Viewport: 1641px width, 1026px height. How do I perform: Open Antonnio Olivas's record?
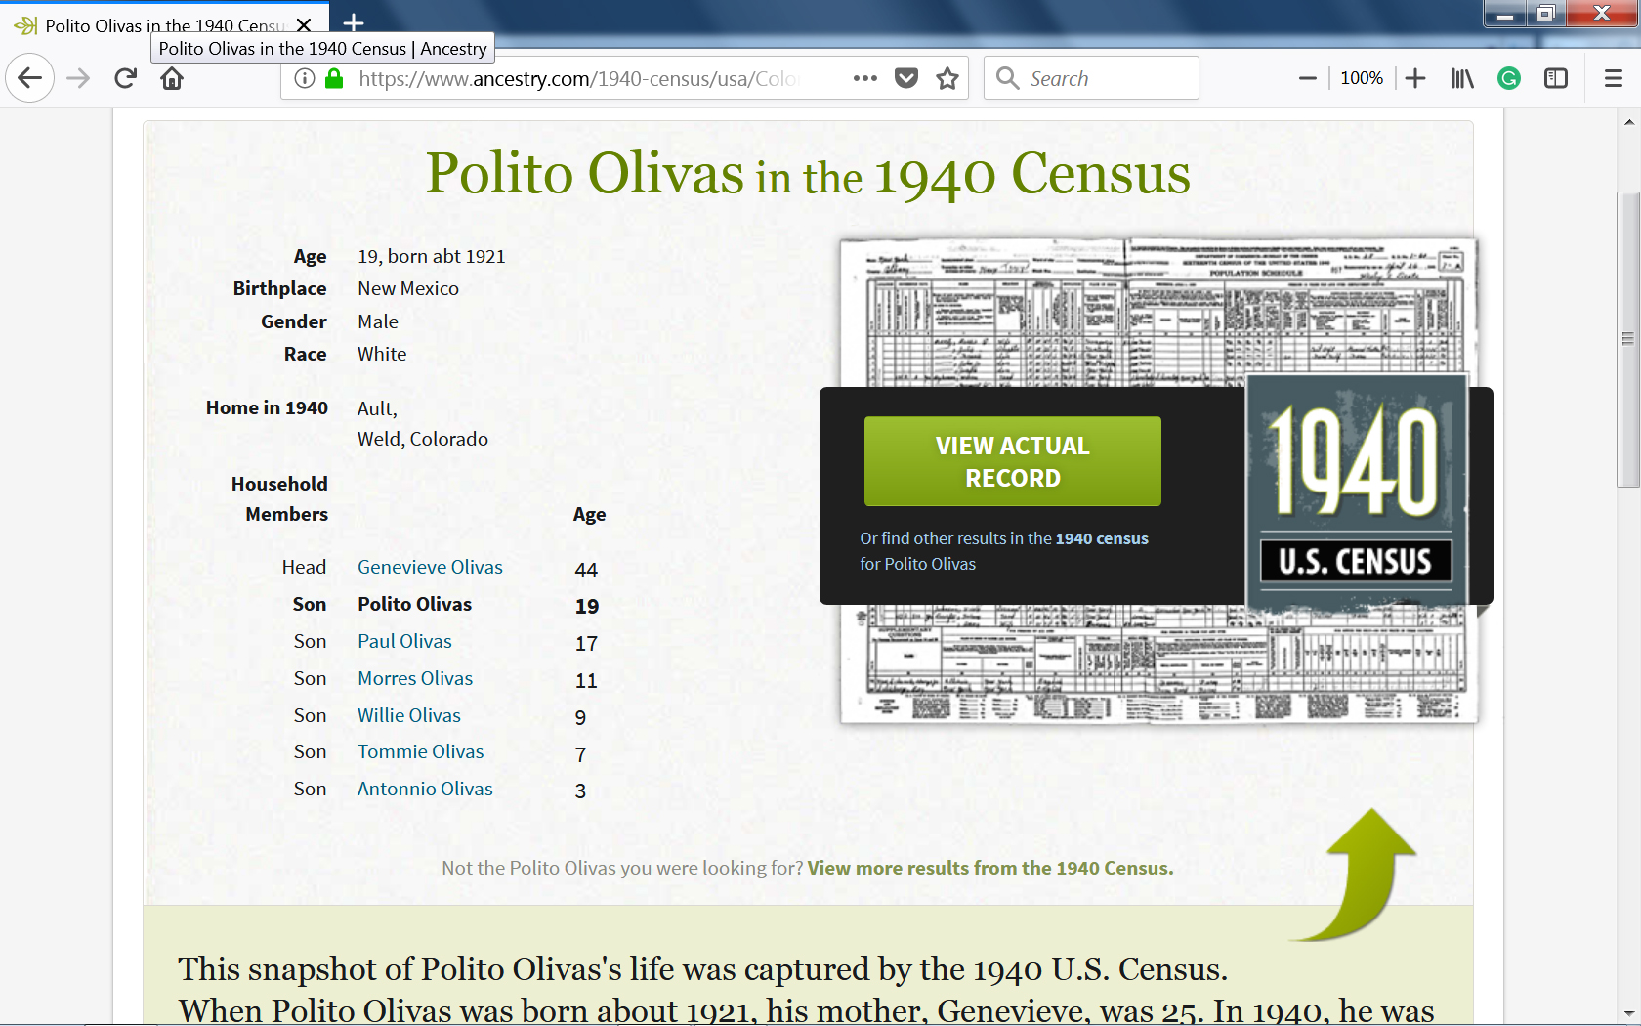coord(425,789)
